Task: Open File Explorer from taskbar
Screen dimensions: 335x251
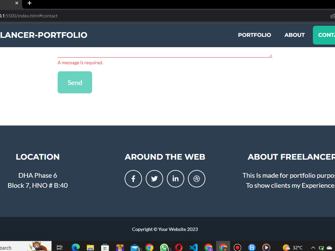Action: pos(90,247)
